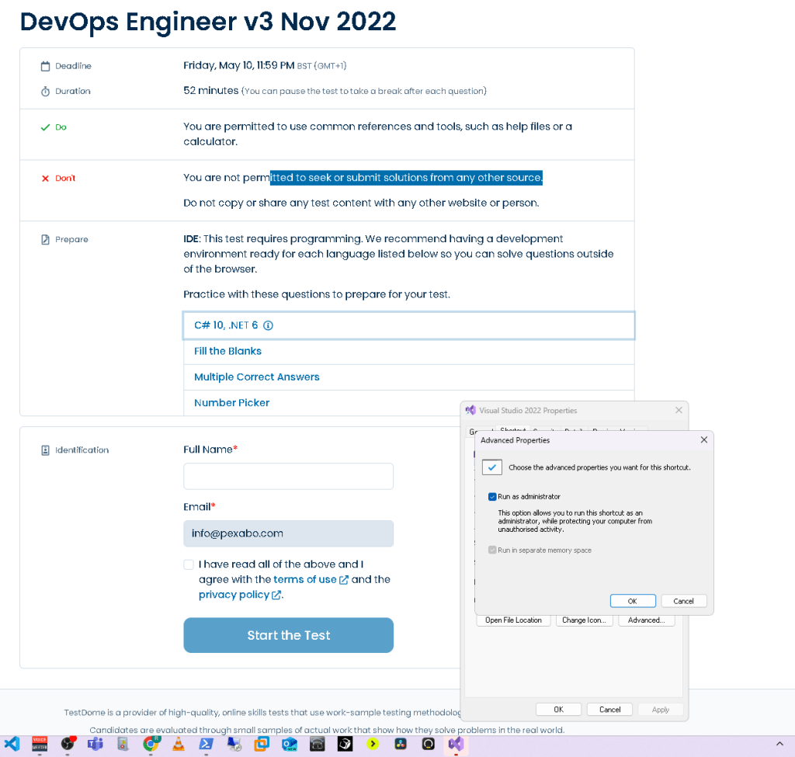Click 'Choose the advanced properties' text
The image size is (795, 757).
coord(600,467)
